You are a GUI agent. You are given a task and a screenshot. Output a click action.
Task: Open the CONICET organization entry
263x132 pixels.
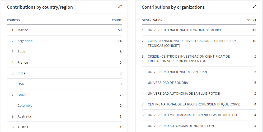coord(192,43)
